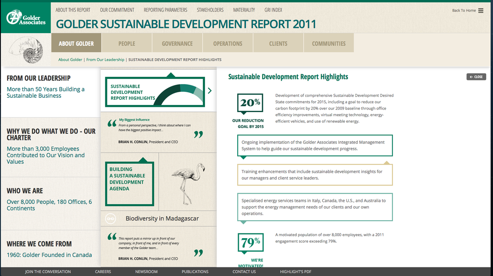Image resolution: width=493 pixels, height=276 pixels.
Task: Click the chain link icon beside Biodiversity in Madagascar
Action: [111, 218]
